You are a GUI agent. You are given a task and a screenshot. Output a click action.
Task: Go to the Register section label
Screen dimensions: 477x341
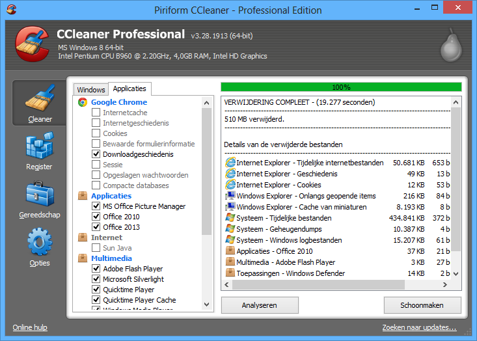pos(39,167)
